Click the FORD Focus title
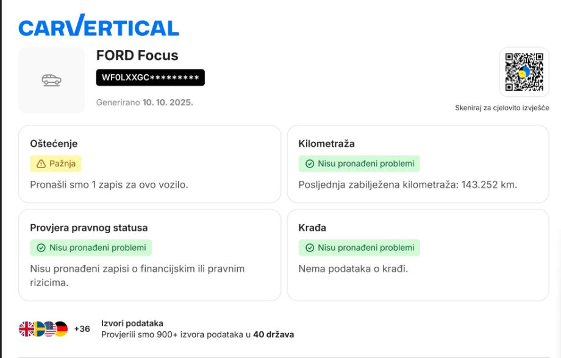 click(137, 55)
